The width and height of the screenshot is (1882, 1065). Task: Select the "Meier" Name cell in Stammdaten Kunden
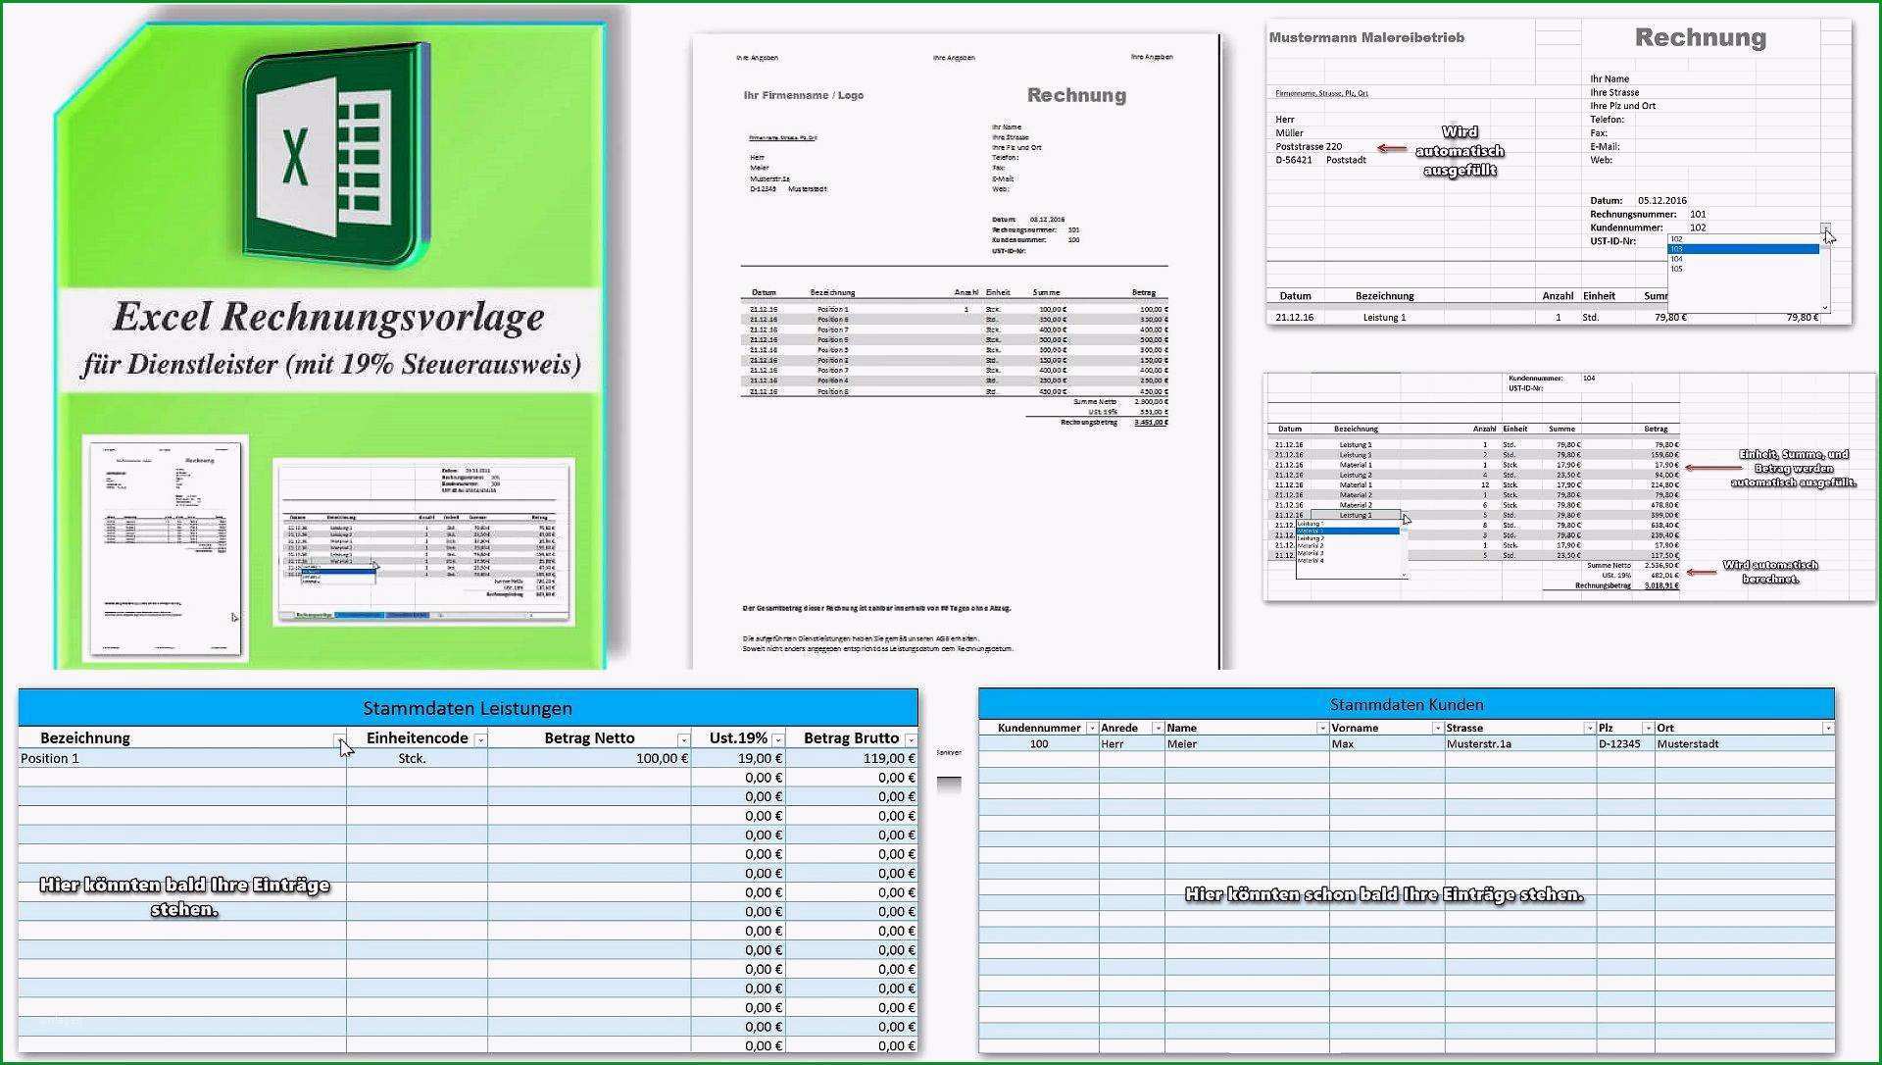[x=1247, y=744]
